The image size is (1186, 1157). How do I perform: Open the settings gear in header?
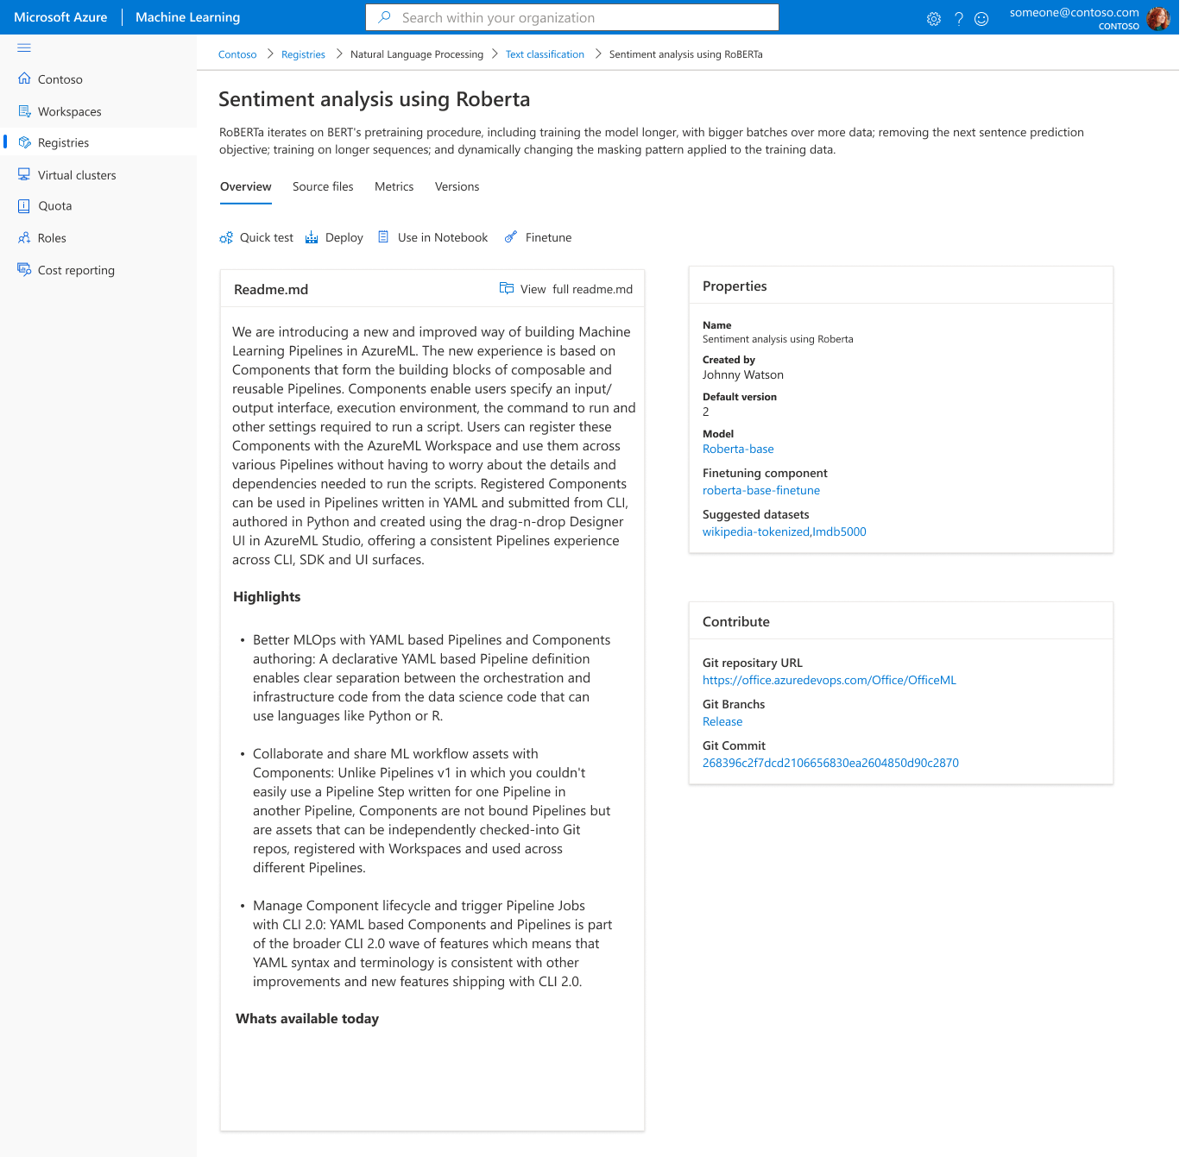pyautogui.click(x=934, y=19)
